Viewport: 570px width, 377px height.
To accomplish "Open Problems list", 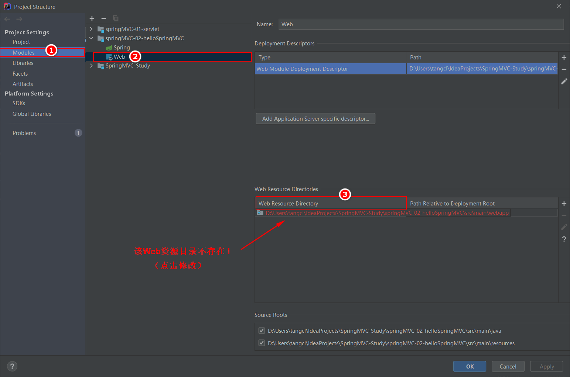I will [24, 133].
